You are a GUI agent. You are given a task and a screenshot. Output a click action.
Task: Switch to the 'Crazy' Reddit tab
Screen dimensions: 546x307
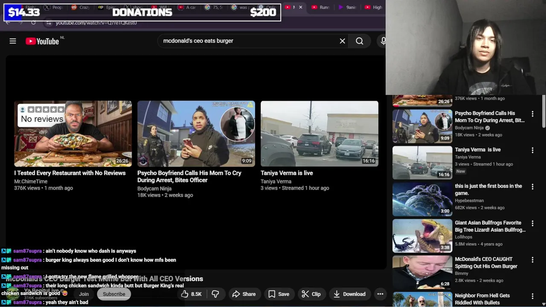point(81,7)
